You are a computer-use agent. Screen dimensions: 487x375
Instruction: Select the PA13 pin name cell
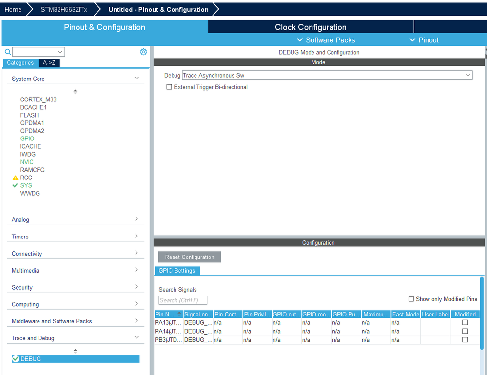pos(169,322)
